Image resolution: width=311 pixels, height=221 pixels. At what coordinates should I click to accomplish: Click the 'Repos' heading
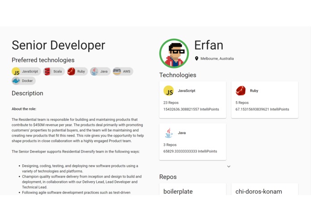coord(168,177)
